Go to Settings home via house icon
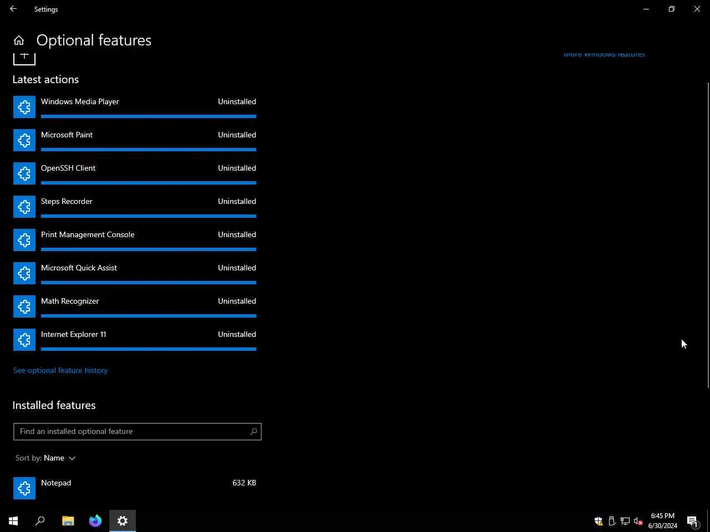The width and height of the screenshot is (710, 532). [x=19, y=40]
